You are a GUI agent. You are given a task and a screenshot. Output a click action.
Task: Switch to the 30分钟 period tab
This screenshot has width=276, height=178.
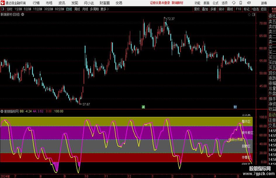(x=48, y=9)
